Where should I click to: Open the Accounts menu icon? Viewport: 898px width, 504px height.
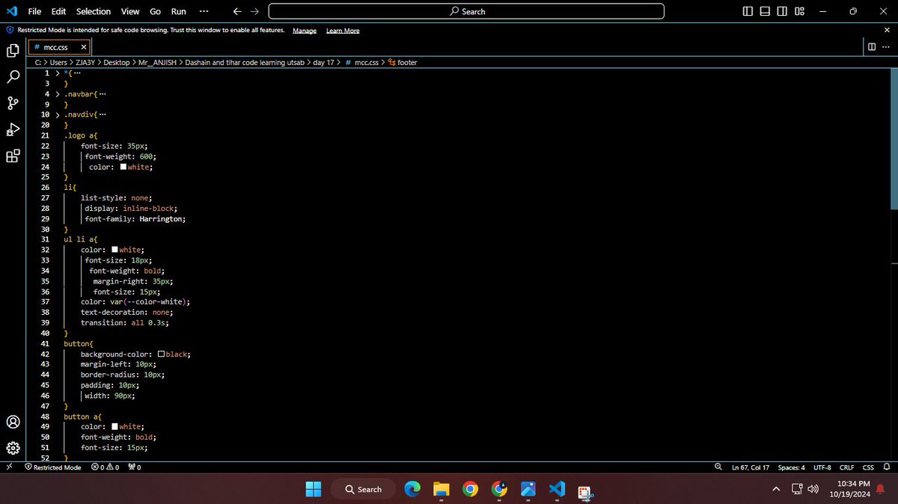coord(13,422)
